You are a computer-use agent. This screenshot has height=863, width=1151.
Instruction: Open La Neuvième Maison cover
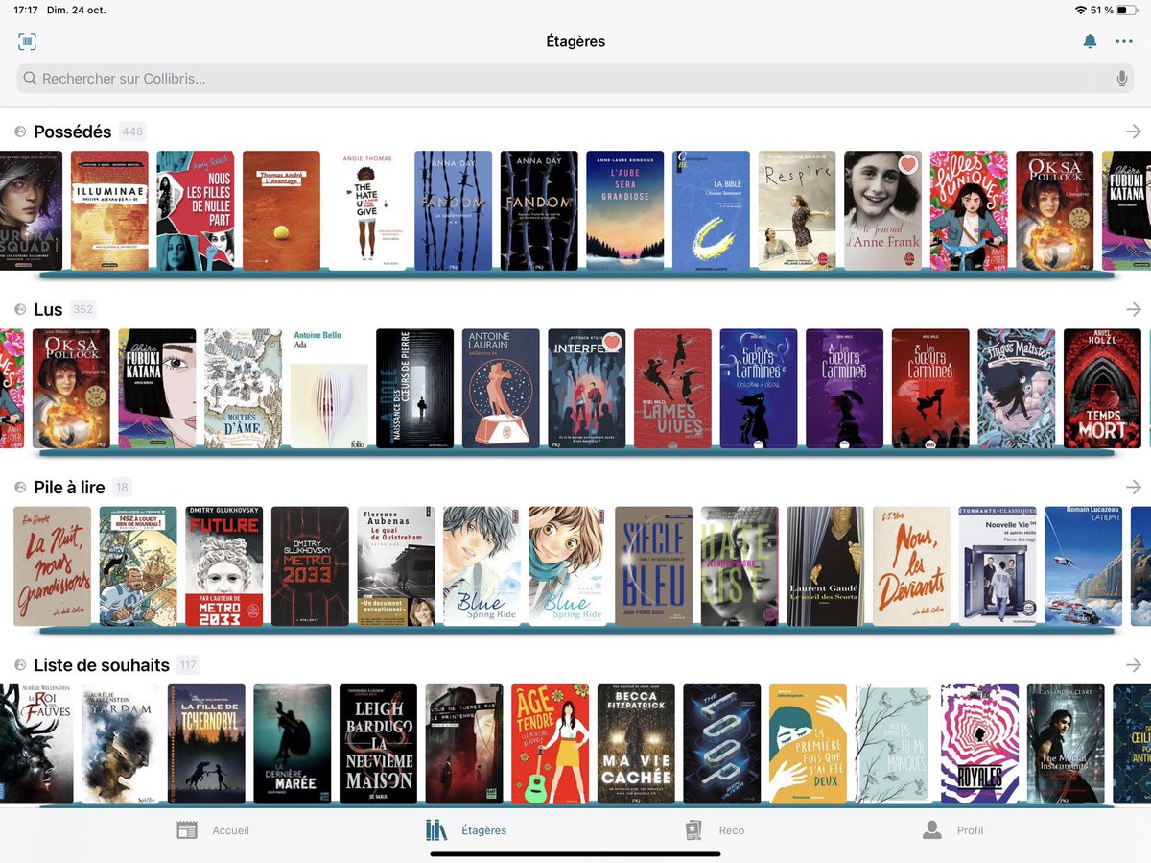click(378, 744)
